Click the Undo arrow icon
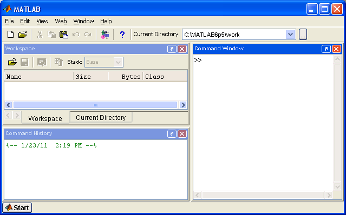The height and width of the screenshot is (215, 346). 76,35
